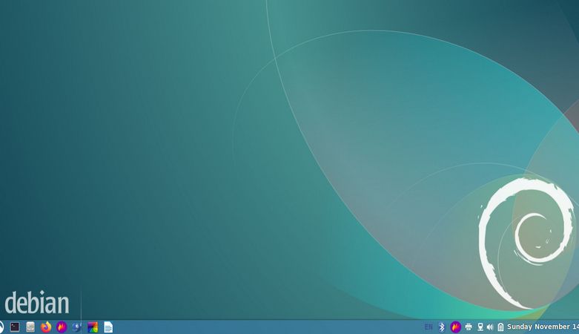Open the printer tray applet
Viewport: 579px width, 334px height.
click(x=469, y=327)
